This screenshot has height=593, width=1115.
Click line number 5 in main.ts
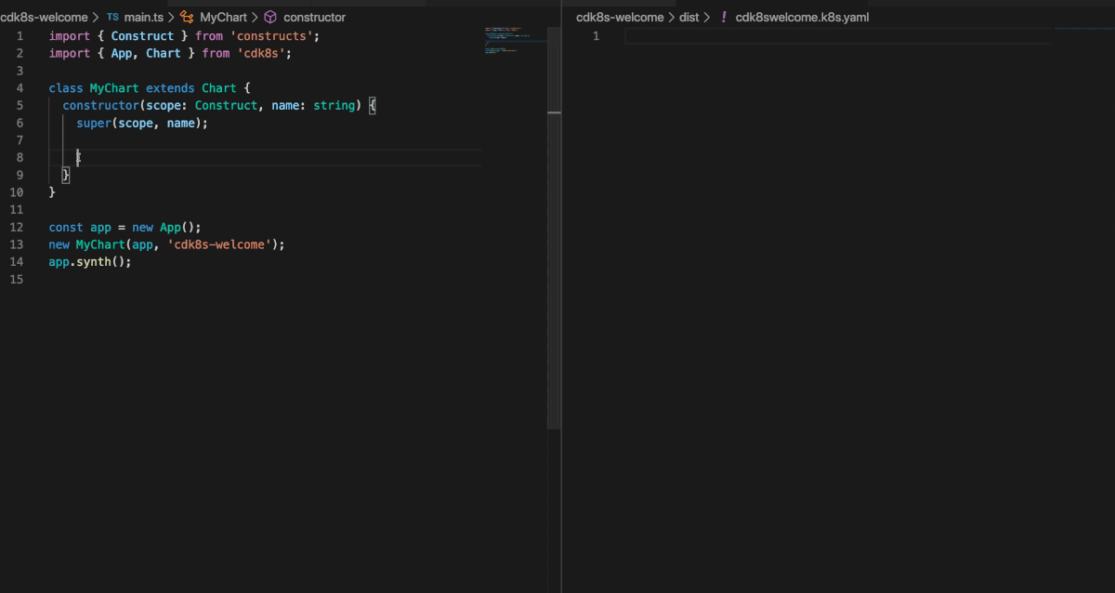pyautogui.click(x=20, y=105)
